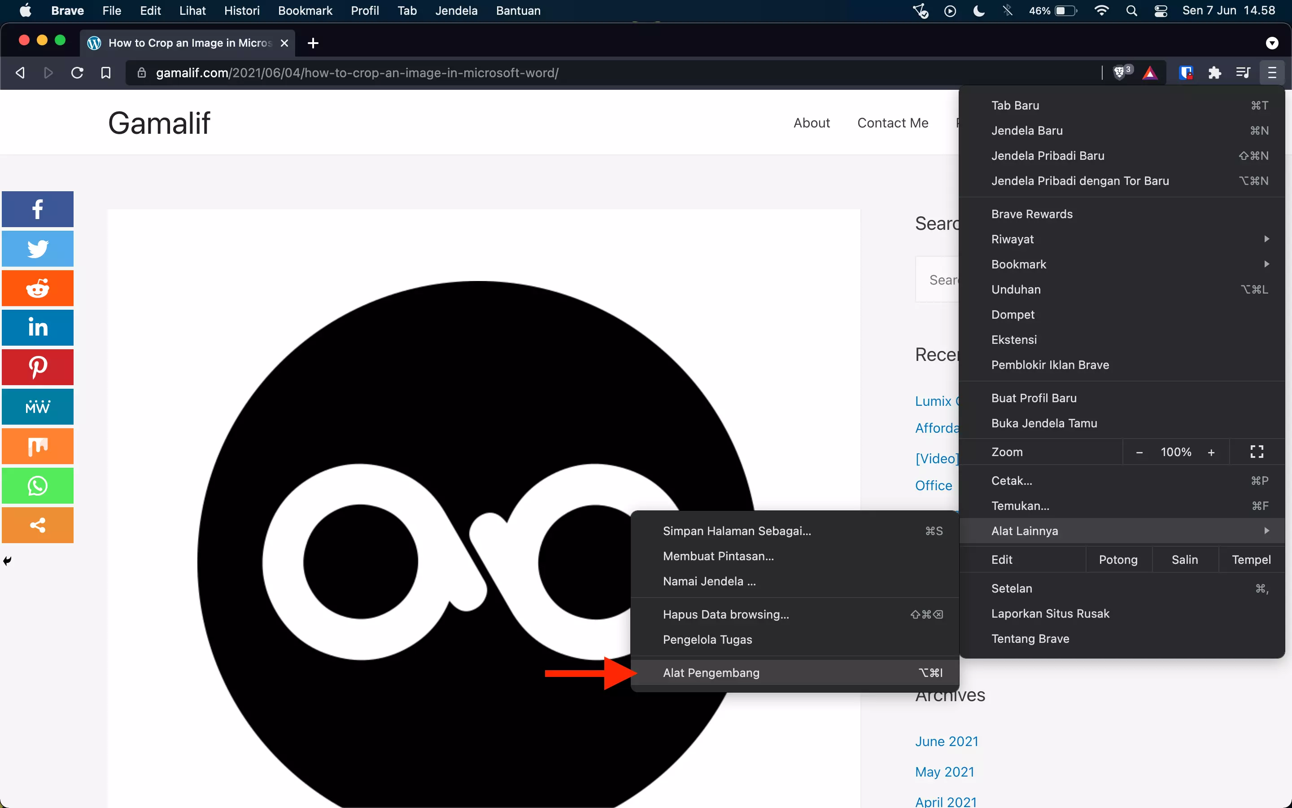Viewport: 1292px width, 808px height.
Task: Select Hapus Data browsing option
Action: tap(725, 615)
